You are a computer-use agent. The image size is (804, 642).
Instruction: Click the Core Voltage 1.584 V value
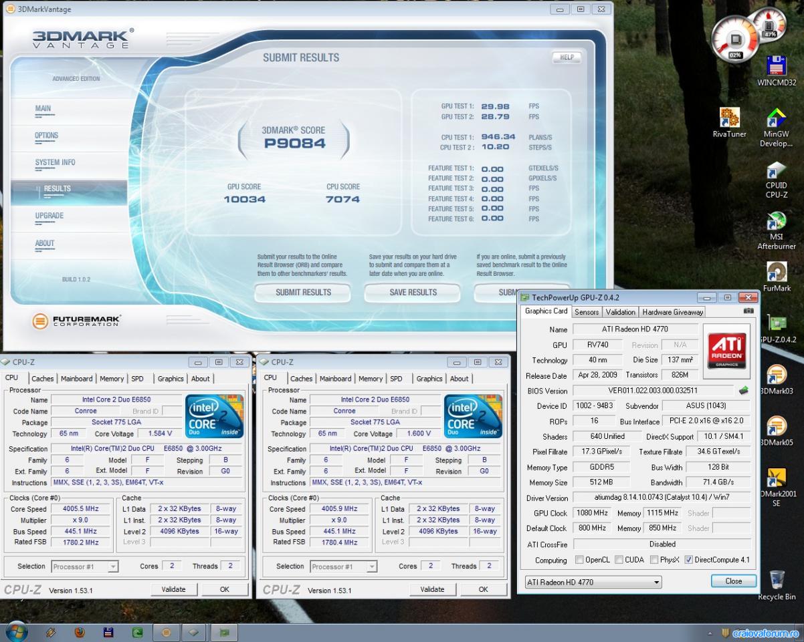[159, 434]
